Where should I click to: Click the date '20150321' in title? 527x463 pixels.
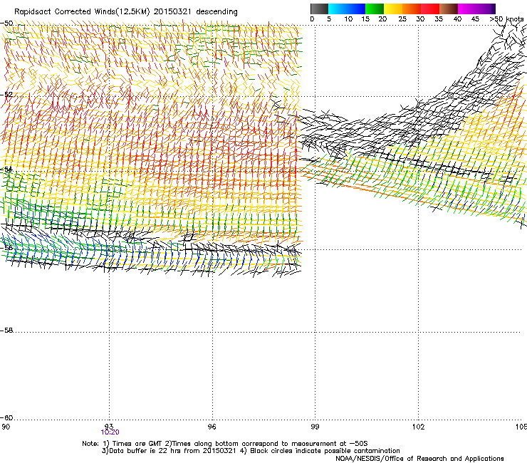click(172, 11)
